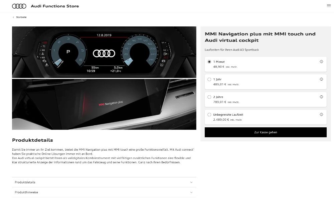Viewport: 334px width, 203px height.
Task: Click the MMI Navigation plus screen image
Action: (x=104, y=104)
